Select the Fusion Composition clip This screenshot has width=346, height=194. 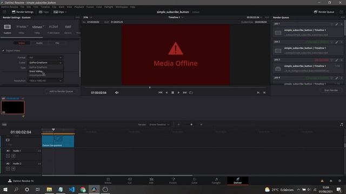(58, 141)
